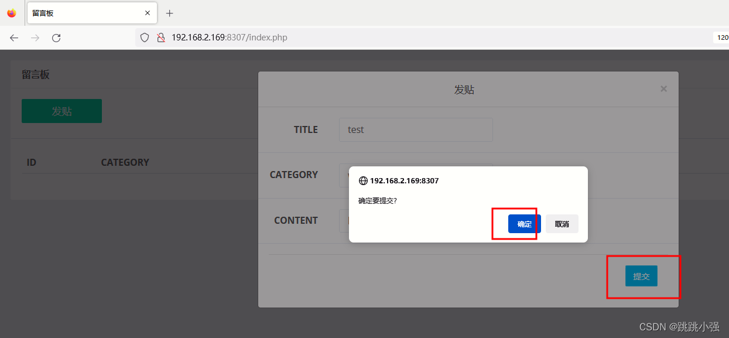This screenshot has width=729, height=338.
Task: Click the CONTENT label in the form
Action: pyautogui.click(x=296, y=220)
